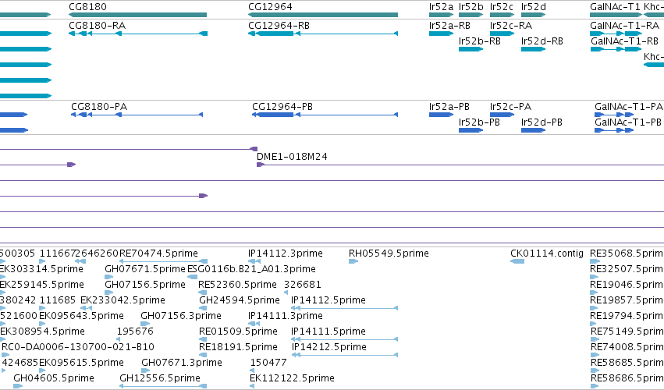Select the Ir52c gene feature
664x390 pixels.
(502, 15)
